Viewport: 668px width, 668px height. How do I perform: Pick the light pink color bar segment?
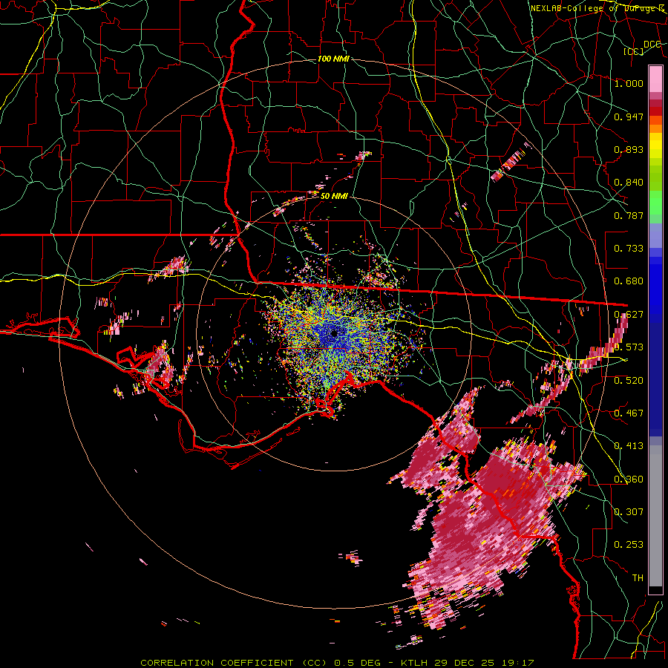655,79
